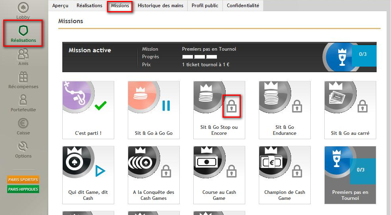Click the Mission active trophy badge
Viewport: 391px width, 215px height.
(x=341, y=57)
